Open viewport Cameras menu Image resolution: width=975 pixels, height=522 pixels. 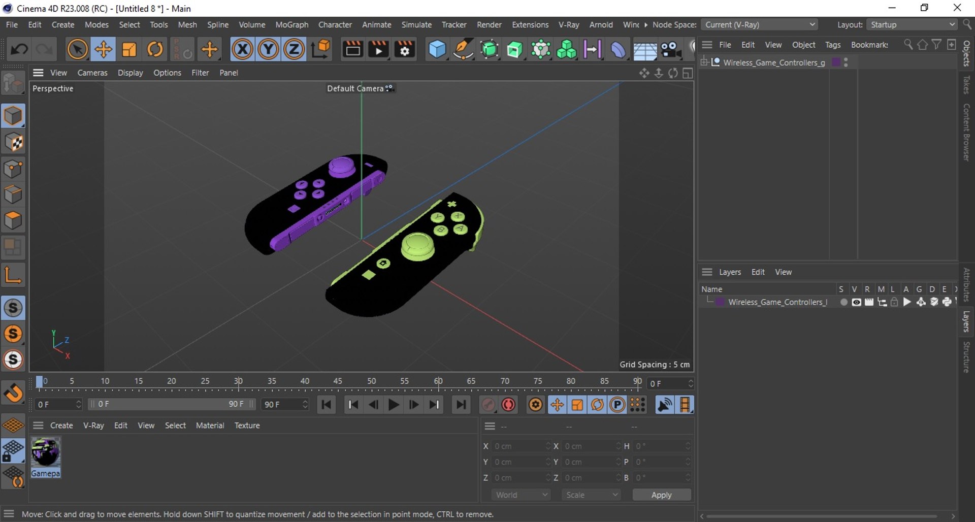coord(92,73)
